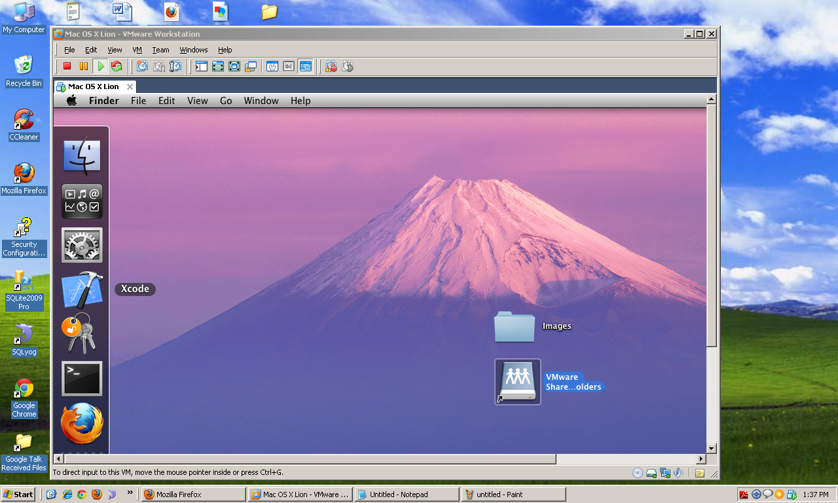Open Terminal from the Mac dock

tap(82, 379)
